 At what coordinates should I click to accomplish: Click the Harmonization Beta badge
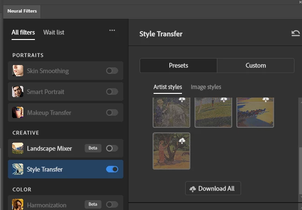(x=93, y=204)
